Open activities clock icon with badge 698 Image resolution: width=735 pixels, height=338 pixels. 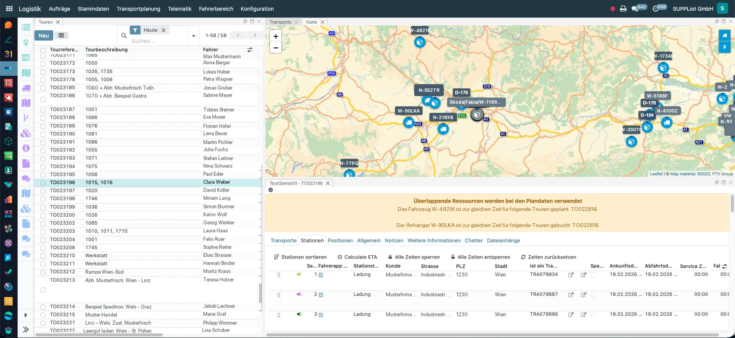(x=659, y=8)
